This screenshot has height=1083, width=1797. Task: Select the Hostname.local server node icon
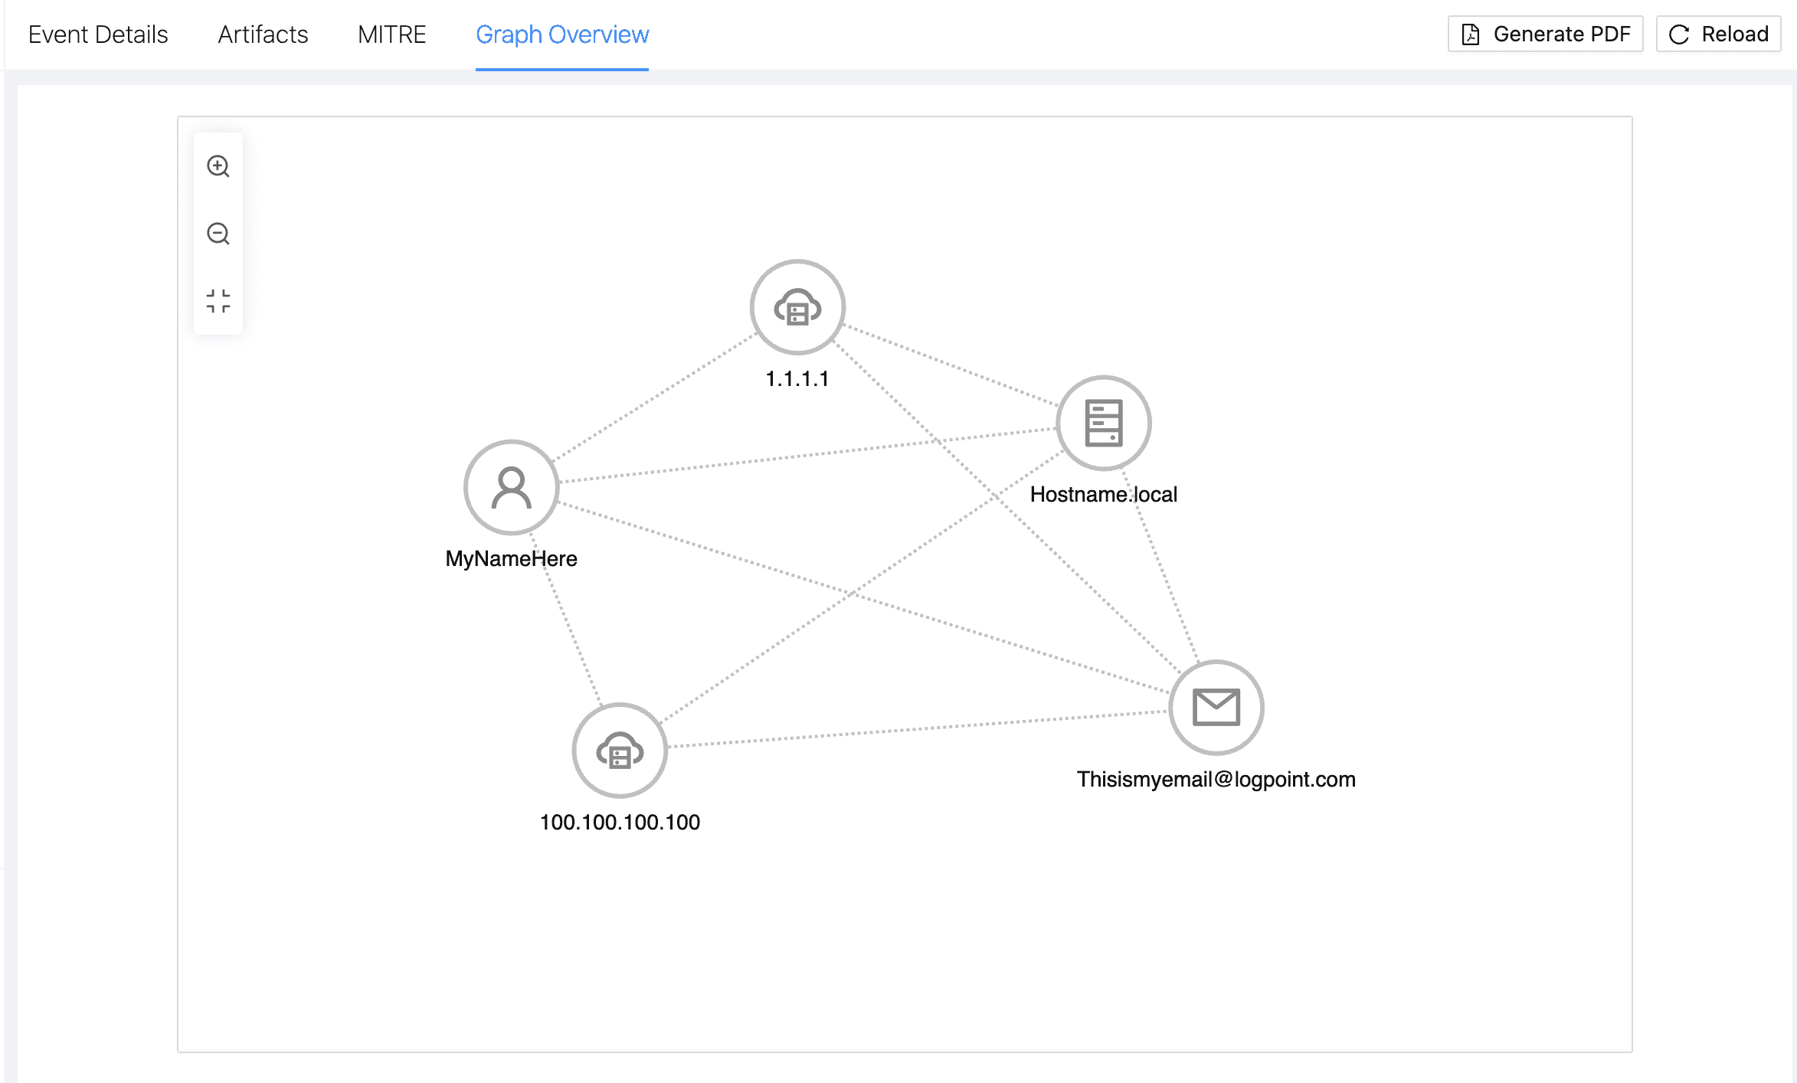(x=1103, y=422)
